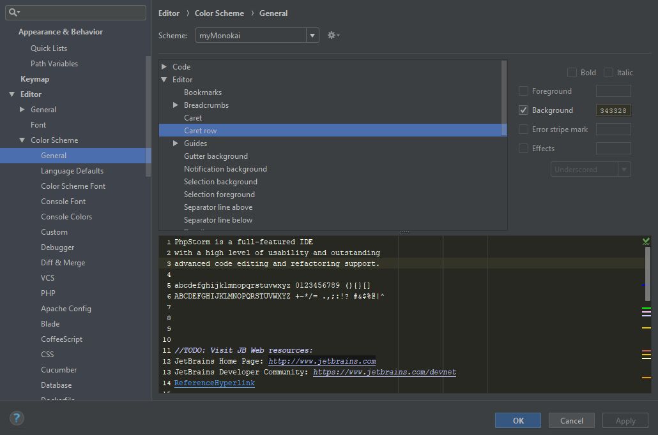Click the help question mark icon
Viewport: 658px width, 435px height.
(x=17, y=418)
